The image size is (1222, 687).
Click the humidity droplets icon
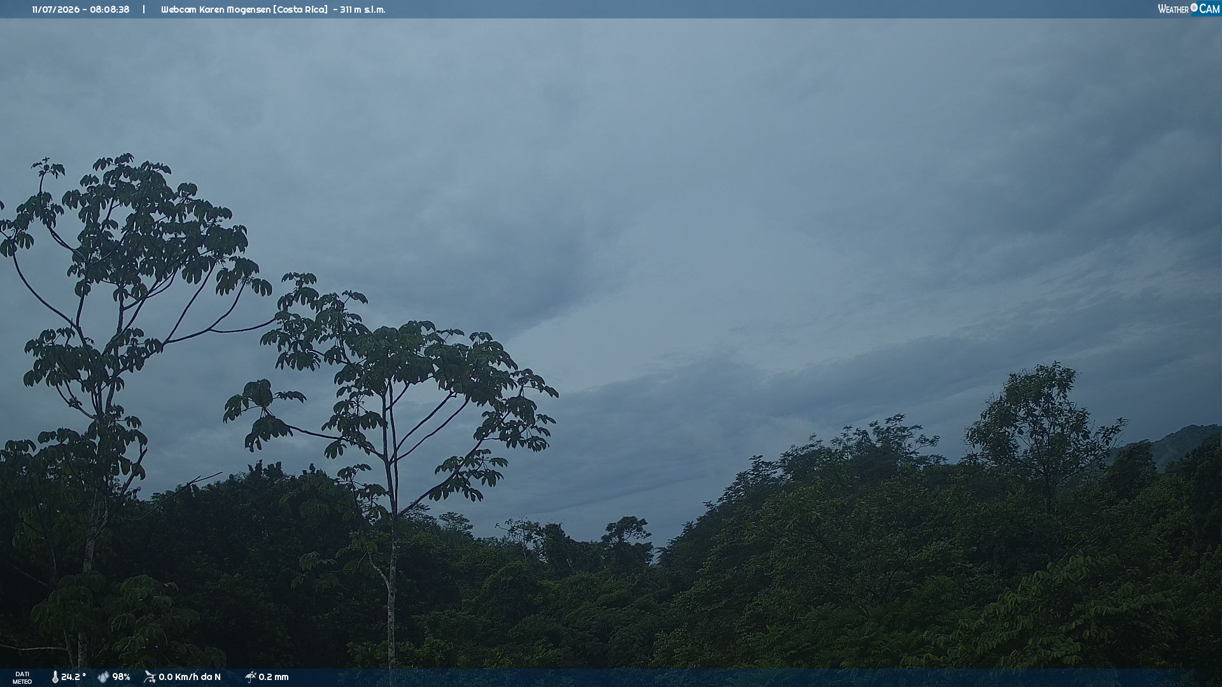point(103,677)
